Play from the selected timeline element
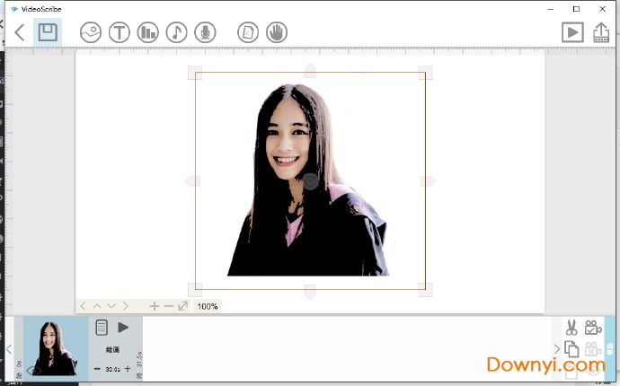This screenshot has height=386, width=620. [123, 327]
